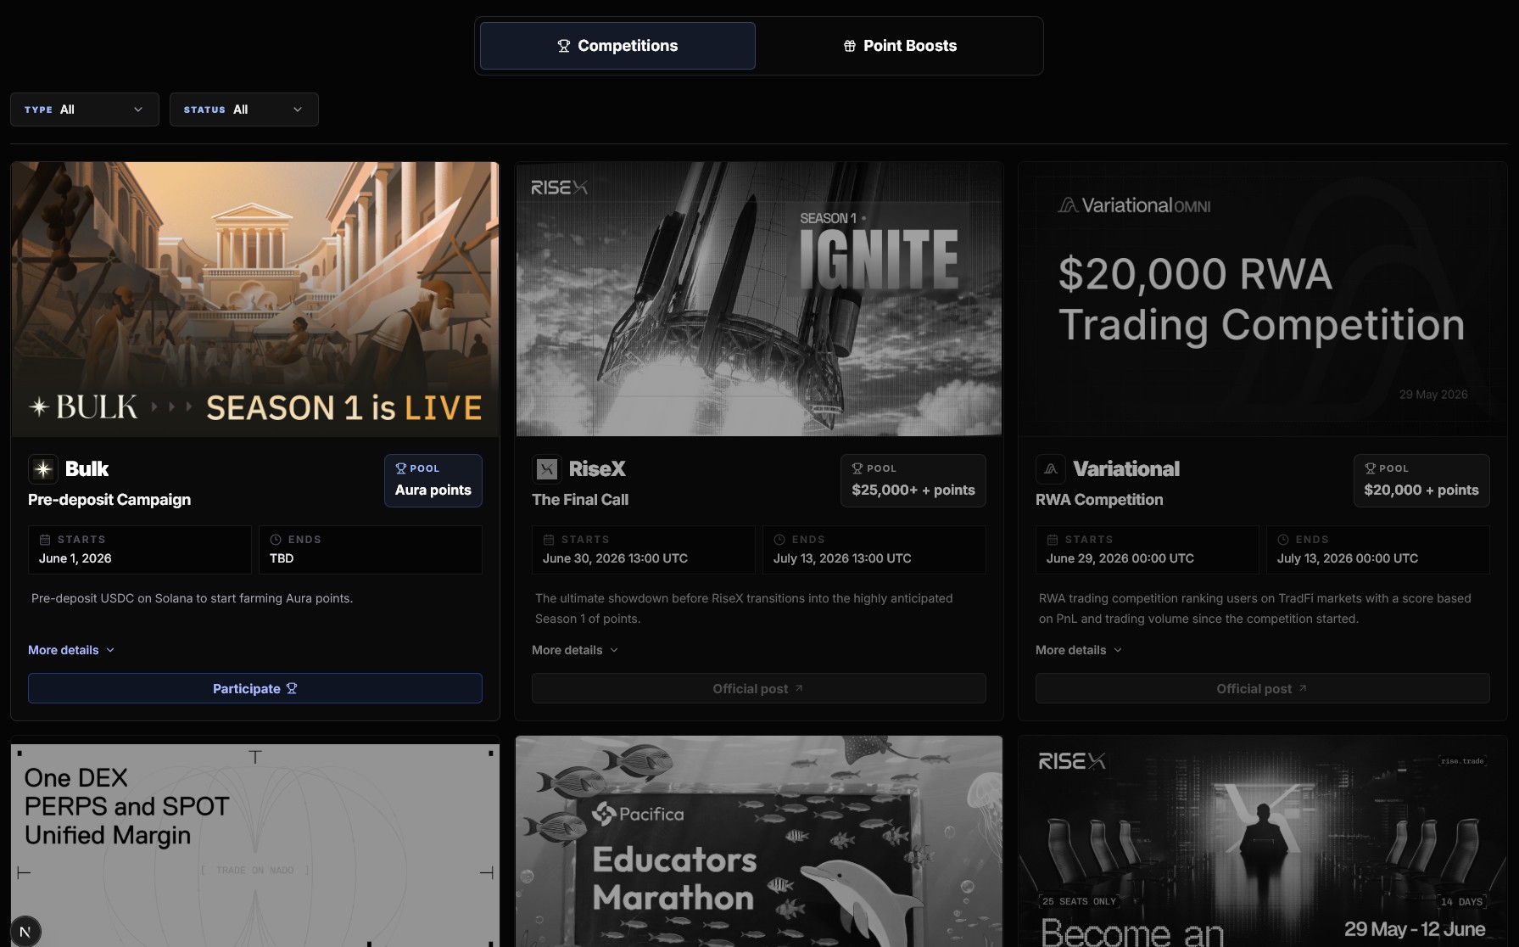Open the Point Boosts tab
This screenshot has height=947, width=1519.
899,46
